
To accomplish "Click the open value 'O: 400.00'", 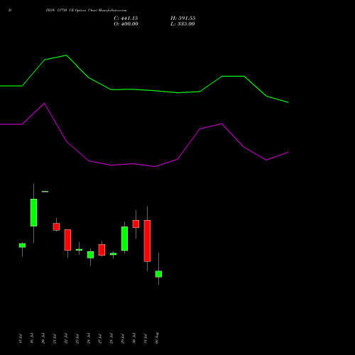I will tap(126, 24).
